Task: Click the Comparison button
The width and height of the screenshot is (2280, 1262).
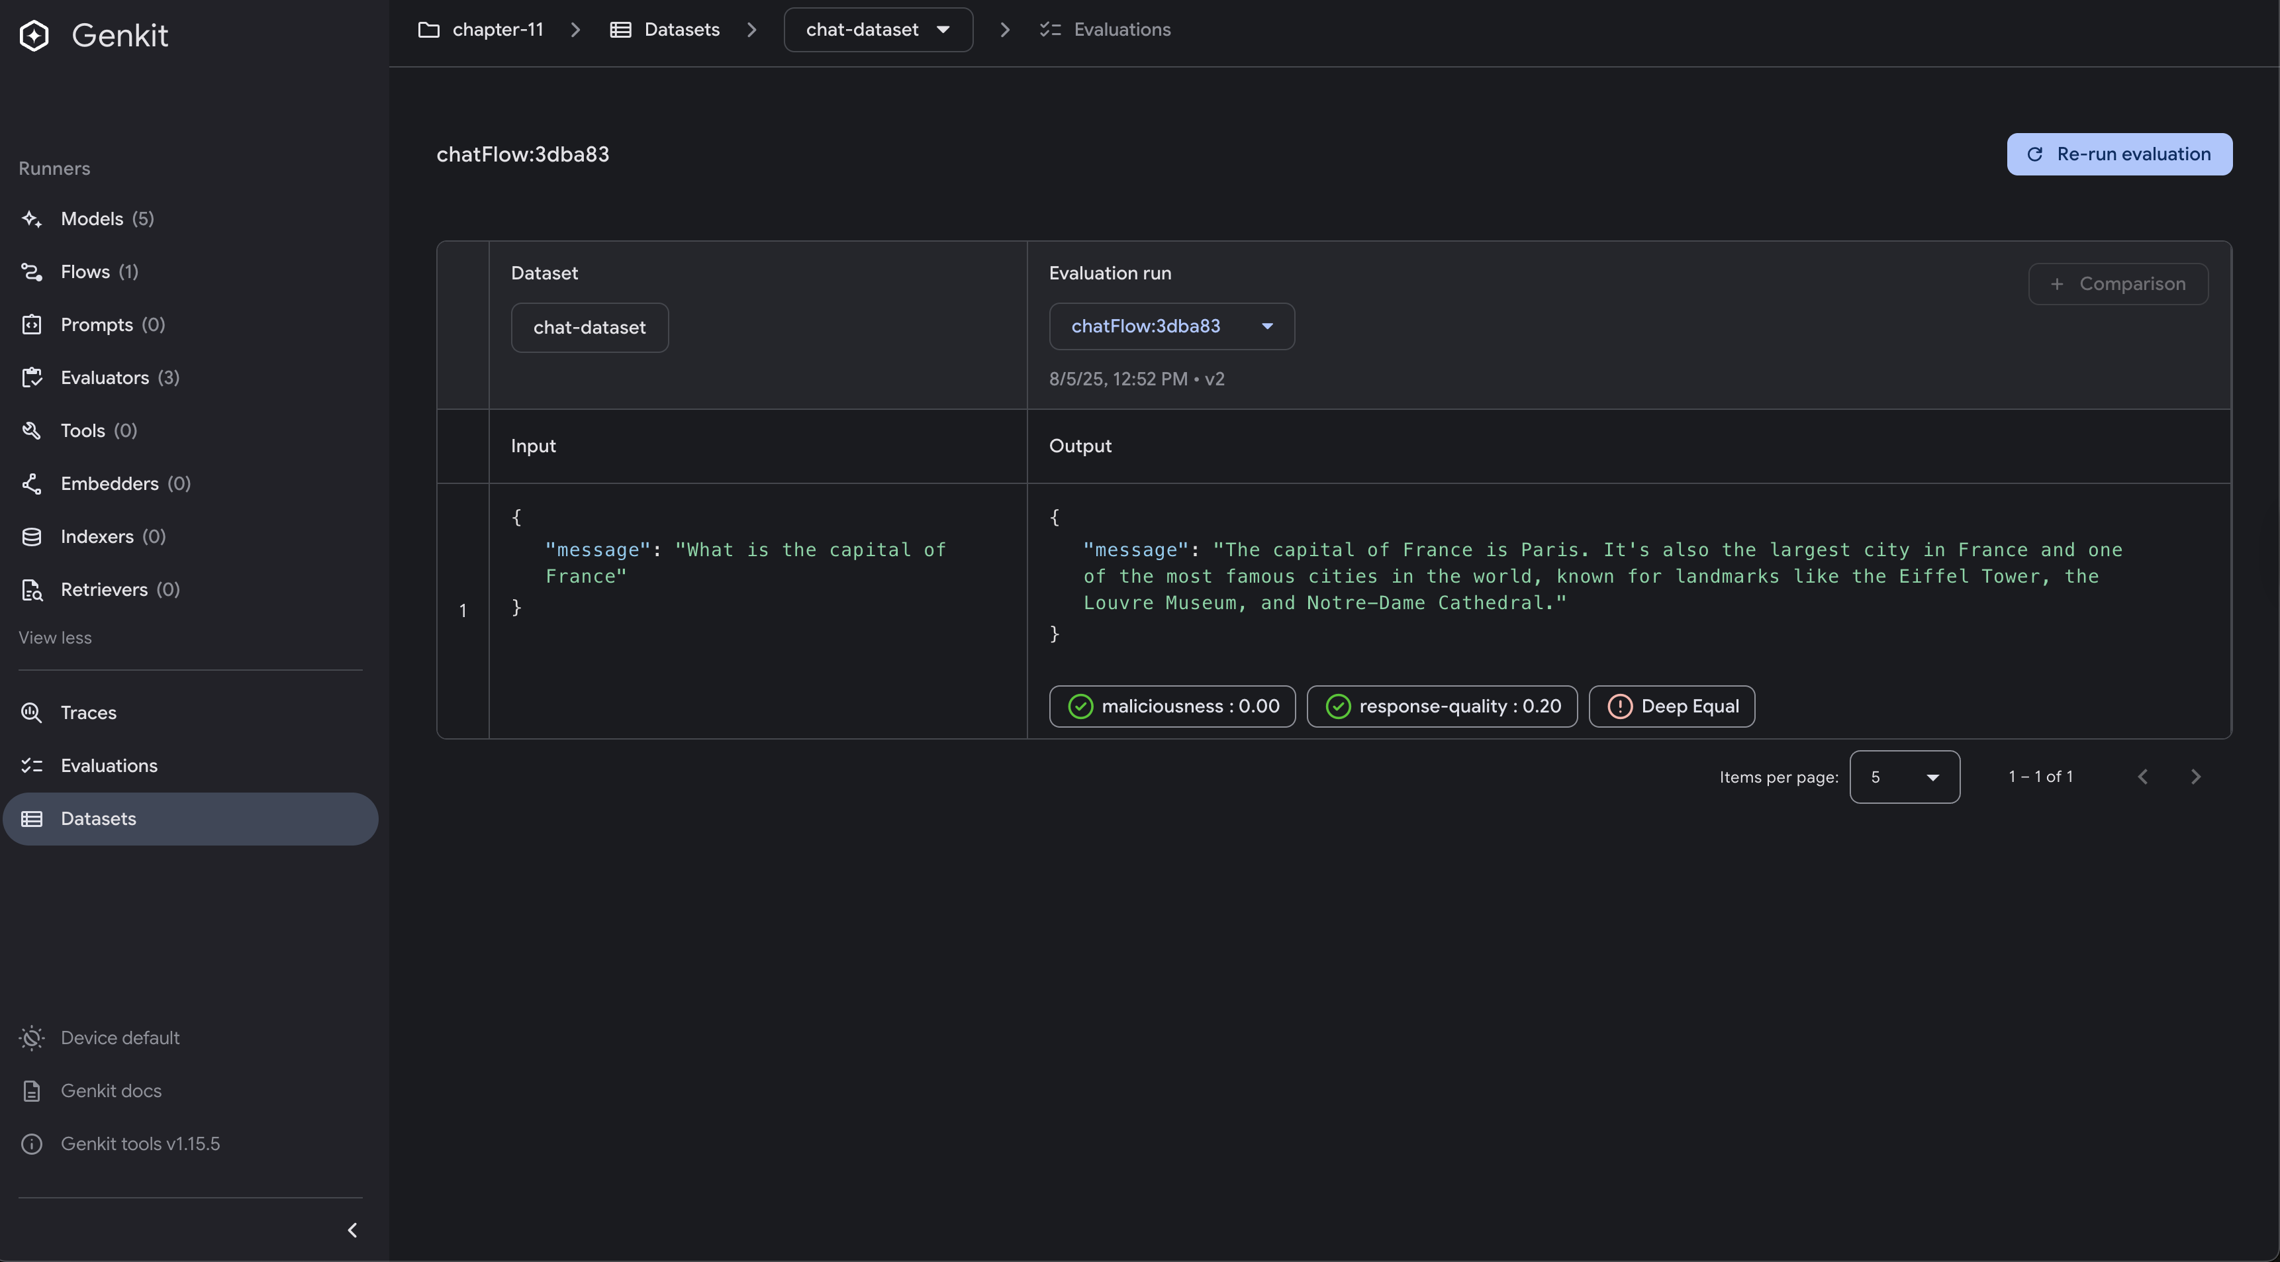Action: (2118, 284)
